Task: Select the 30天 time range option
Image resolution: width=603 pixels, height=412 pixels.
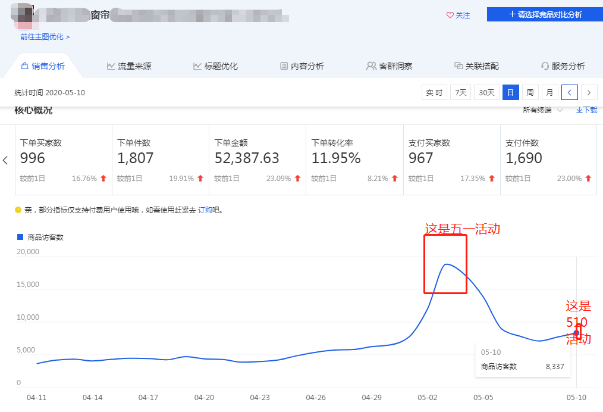Action: coord(486,92)
